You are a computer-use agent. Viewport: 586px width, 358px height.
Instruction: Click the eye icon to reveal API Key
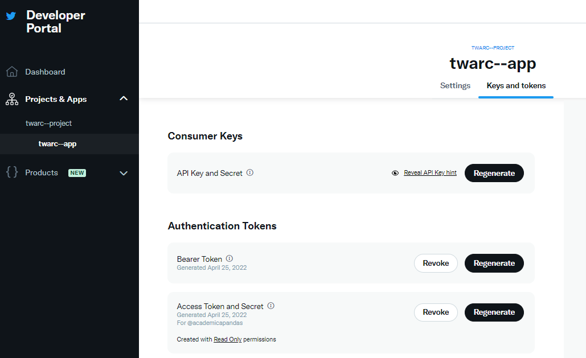coord(395,173)
